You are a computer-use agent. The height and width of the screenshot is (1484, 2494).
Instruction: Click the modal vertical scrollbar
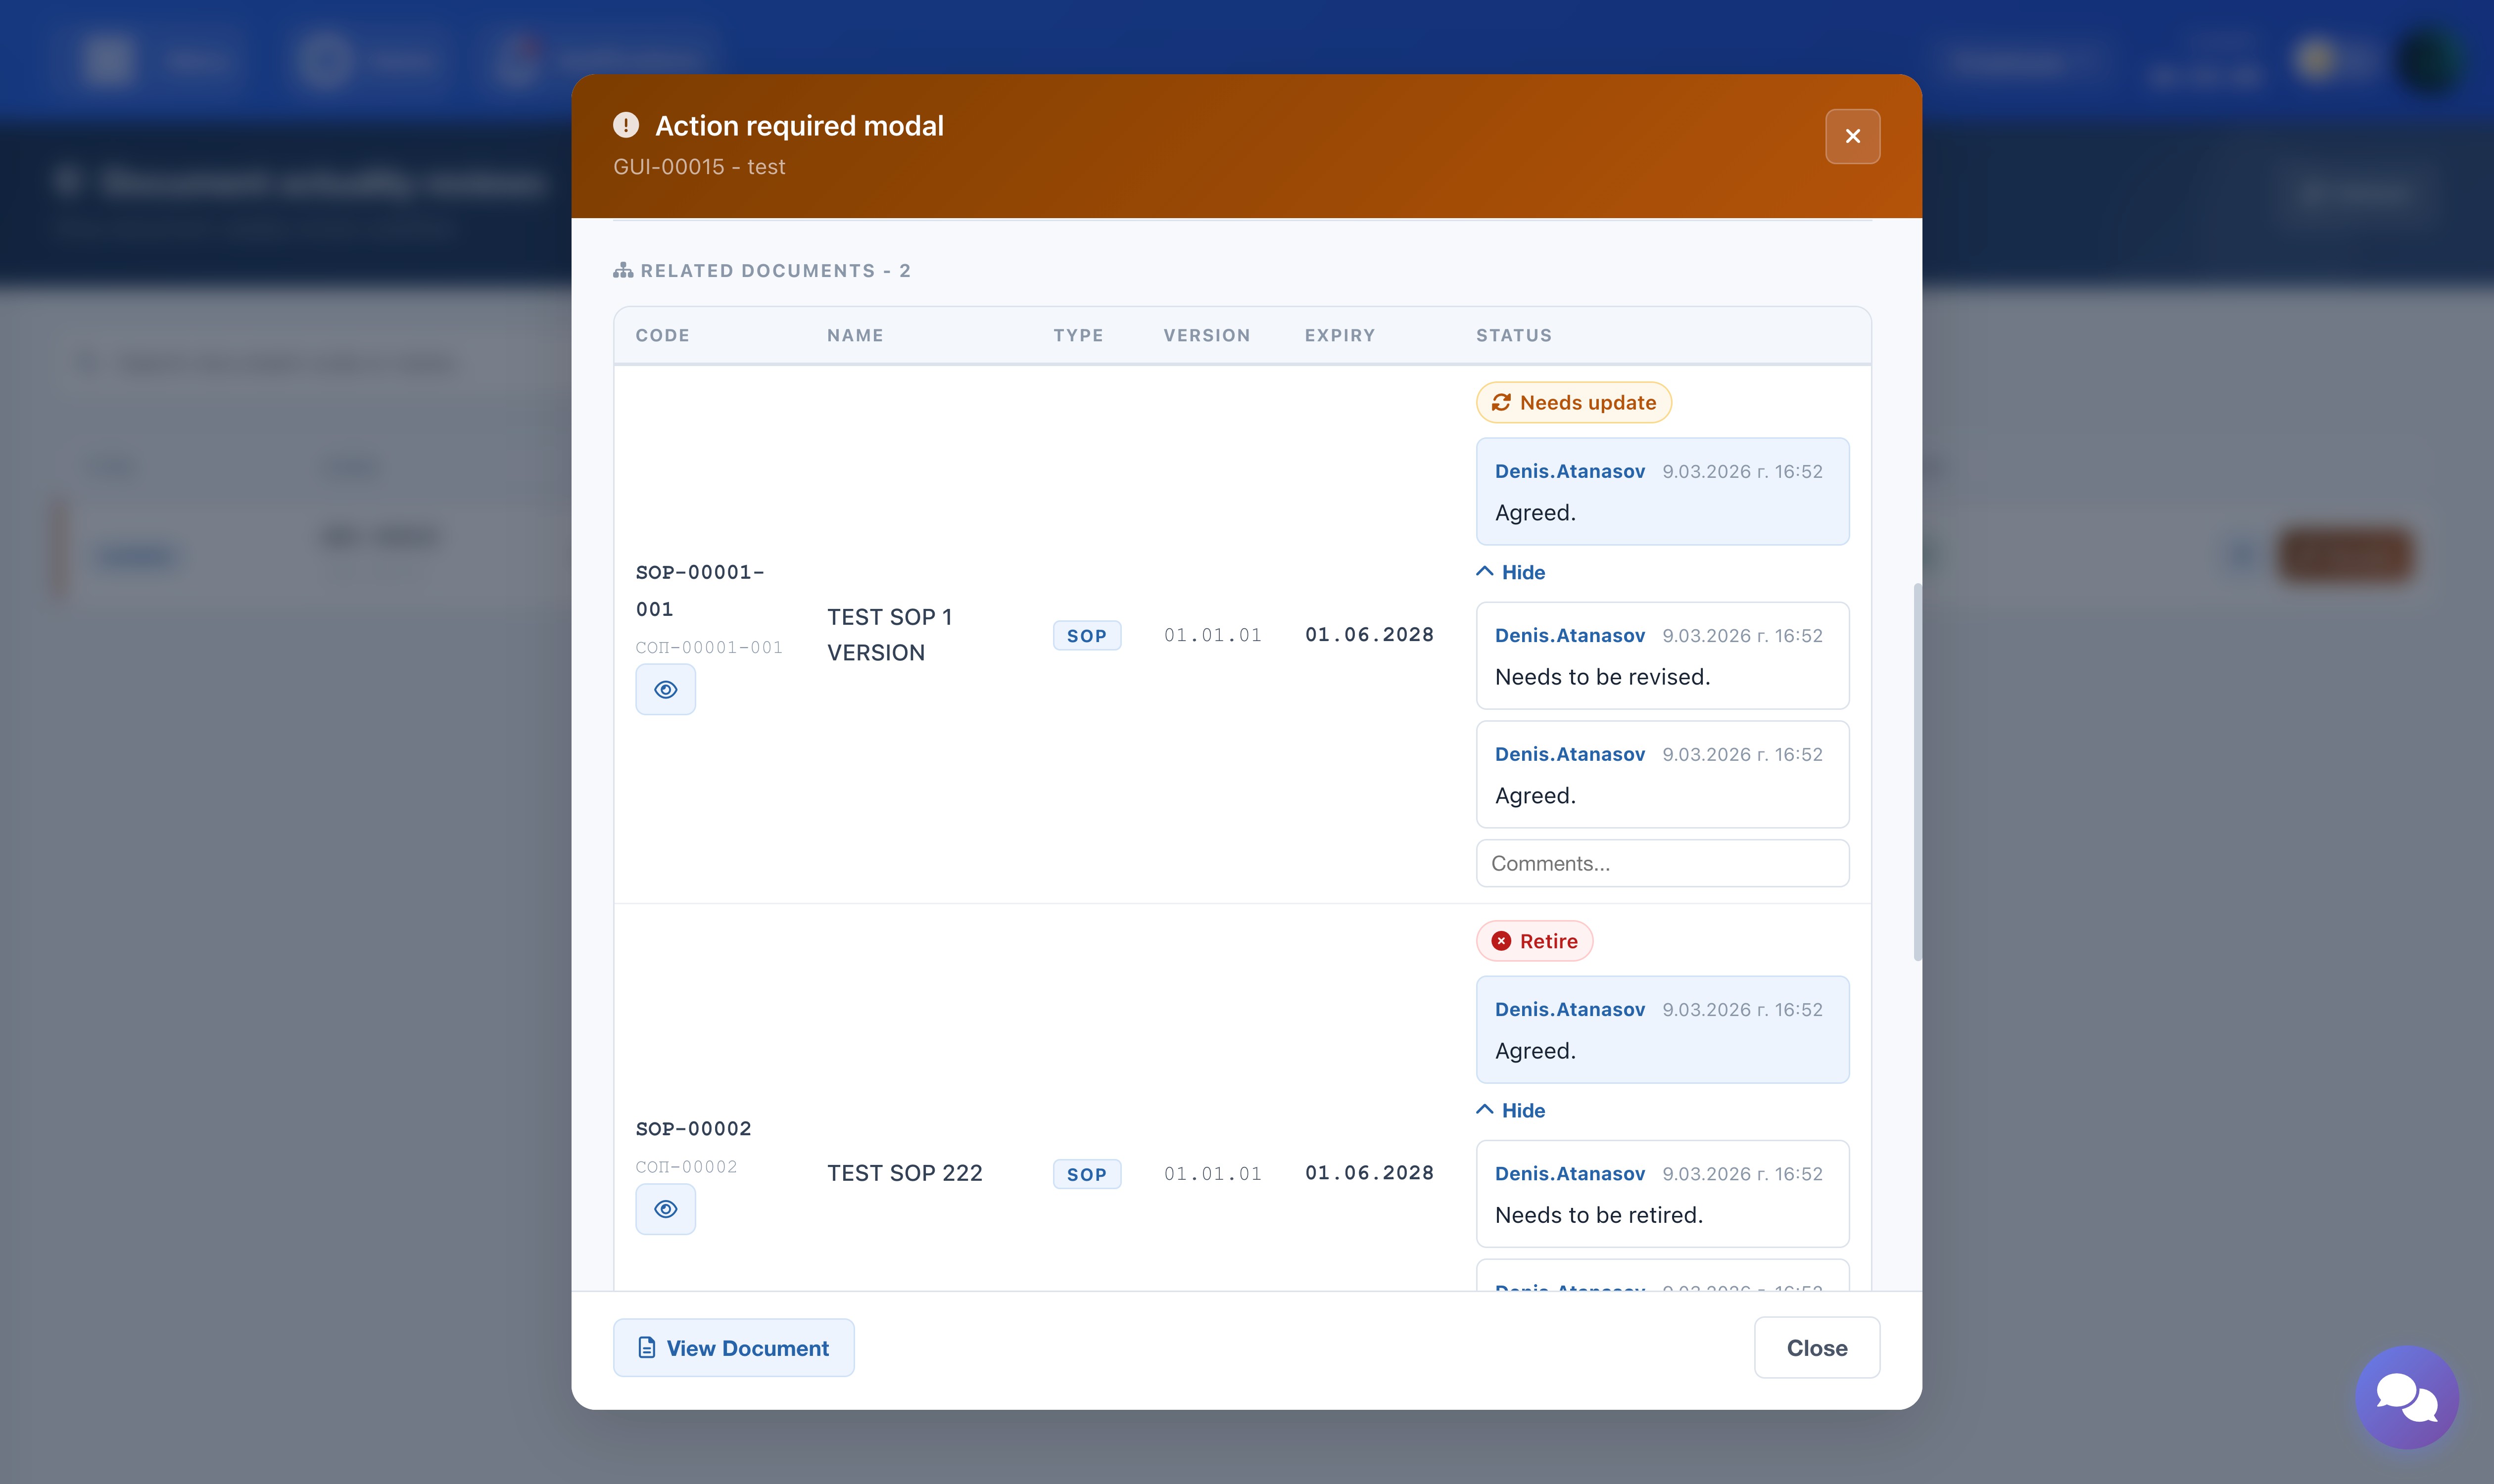pos(1917,770)
